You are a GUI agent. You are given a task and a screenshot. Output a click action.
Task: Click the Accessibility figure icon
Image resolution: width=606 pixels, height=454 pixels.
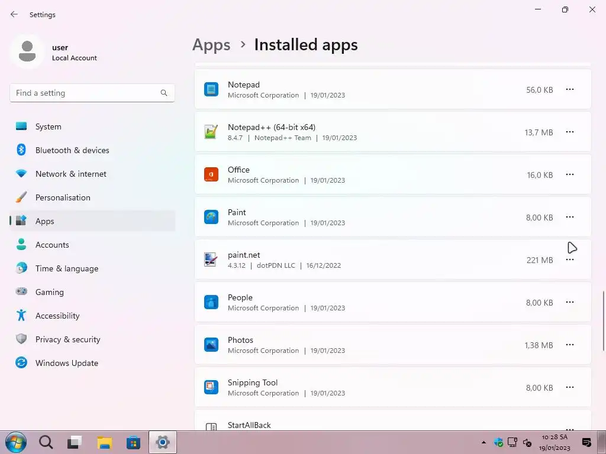21,316
